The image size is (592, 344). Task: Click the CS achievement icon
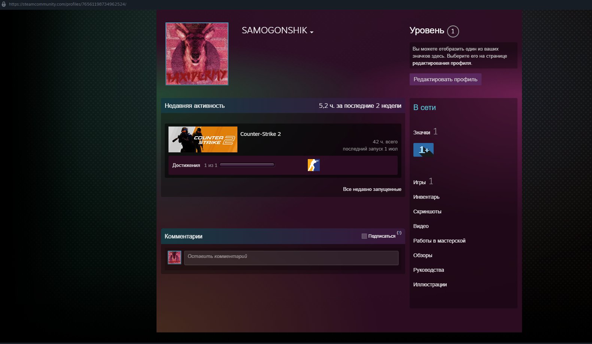(314, 165)
